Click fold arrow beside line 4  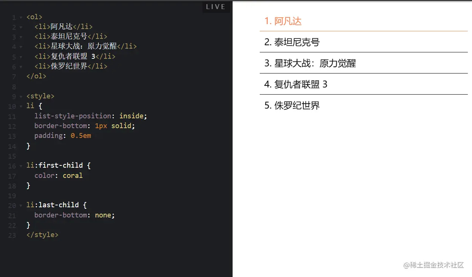[x=21, y=47]
